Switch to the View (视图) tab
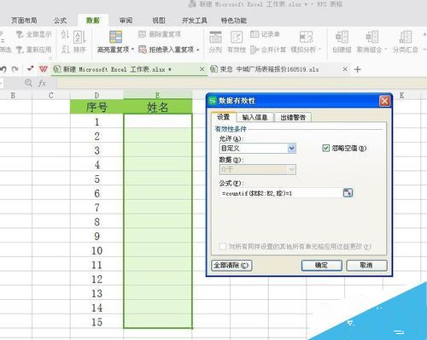 pyautogui.click(x=159, y=21)
